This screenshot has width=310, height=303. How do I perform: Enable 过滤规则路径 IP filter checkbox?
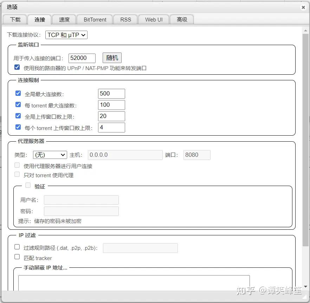[x=17, y=247]
